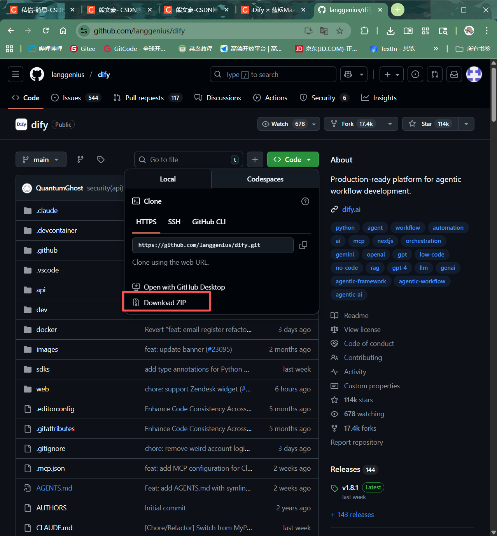Open the notifications inbox icon
The image size is (497, 536).
[x=454, y=74]
